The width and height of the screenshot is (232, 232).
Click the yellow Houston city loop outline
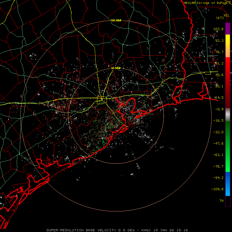(102, 100)
